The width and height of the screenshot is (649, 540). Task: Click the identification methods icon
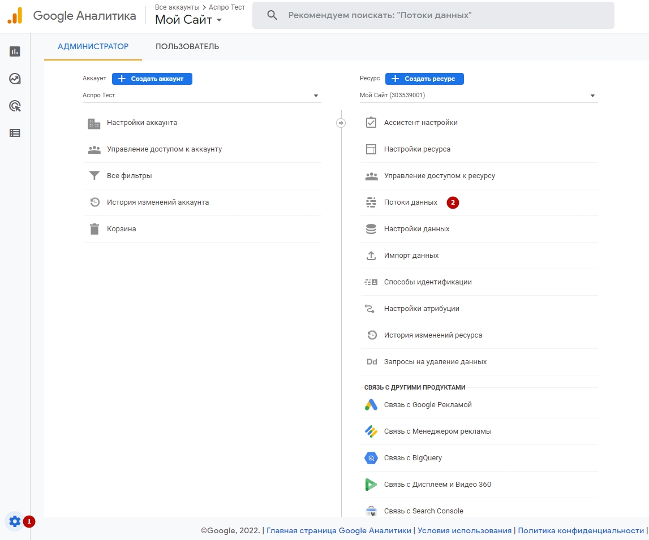371,282
